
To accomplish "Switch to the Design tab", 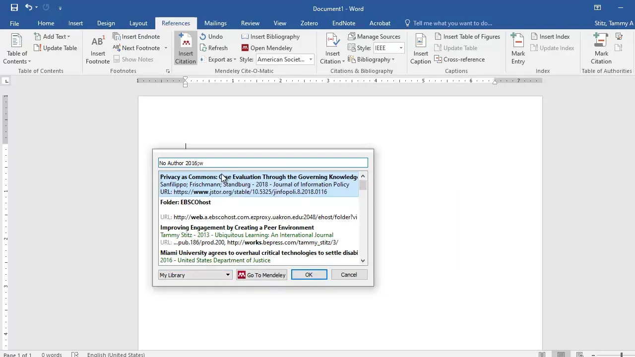I will (x=106, y=23).
